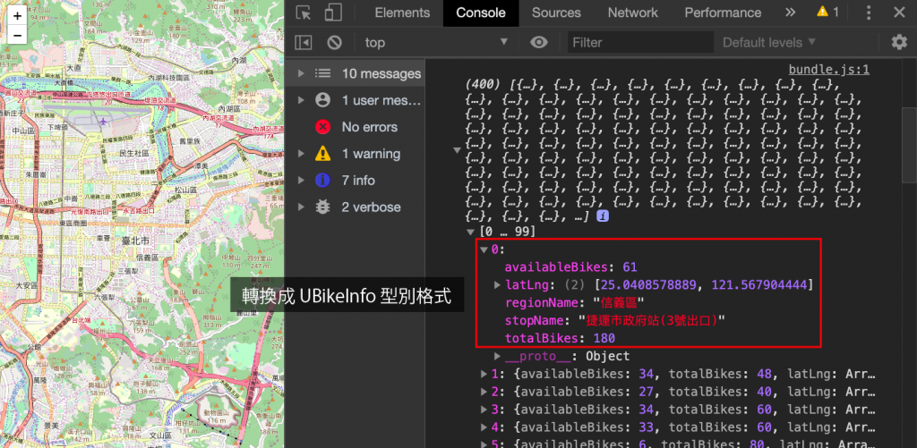Select the Console tab
This screenshot has height=448, width=917.
click(x=481, y=13)
